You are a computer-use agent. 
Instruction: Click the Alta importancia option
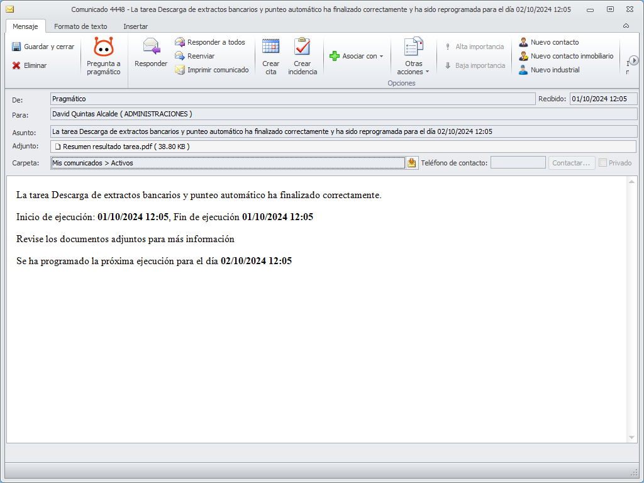[474, 47]
